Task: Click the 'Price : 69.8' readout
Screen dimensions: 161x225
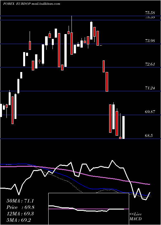Action: [20, 207]
